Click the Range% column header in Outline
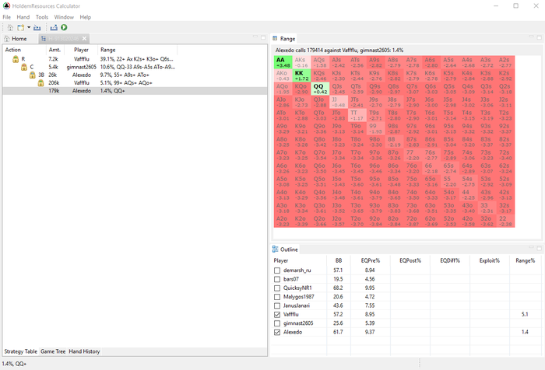This screenshot has width=545, height=370. point(526,260)
